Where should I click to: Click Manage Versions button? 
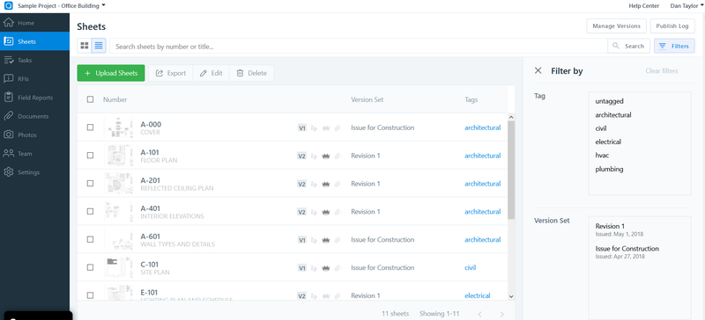pos(616,26)
